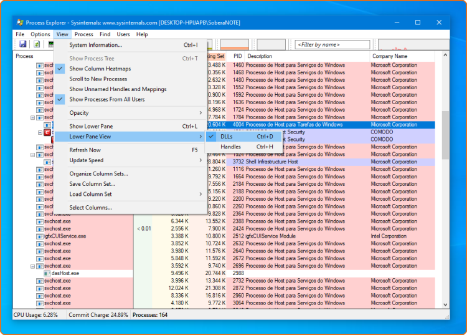
Task: Open the File menu
Action: [x=20, y=34]
